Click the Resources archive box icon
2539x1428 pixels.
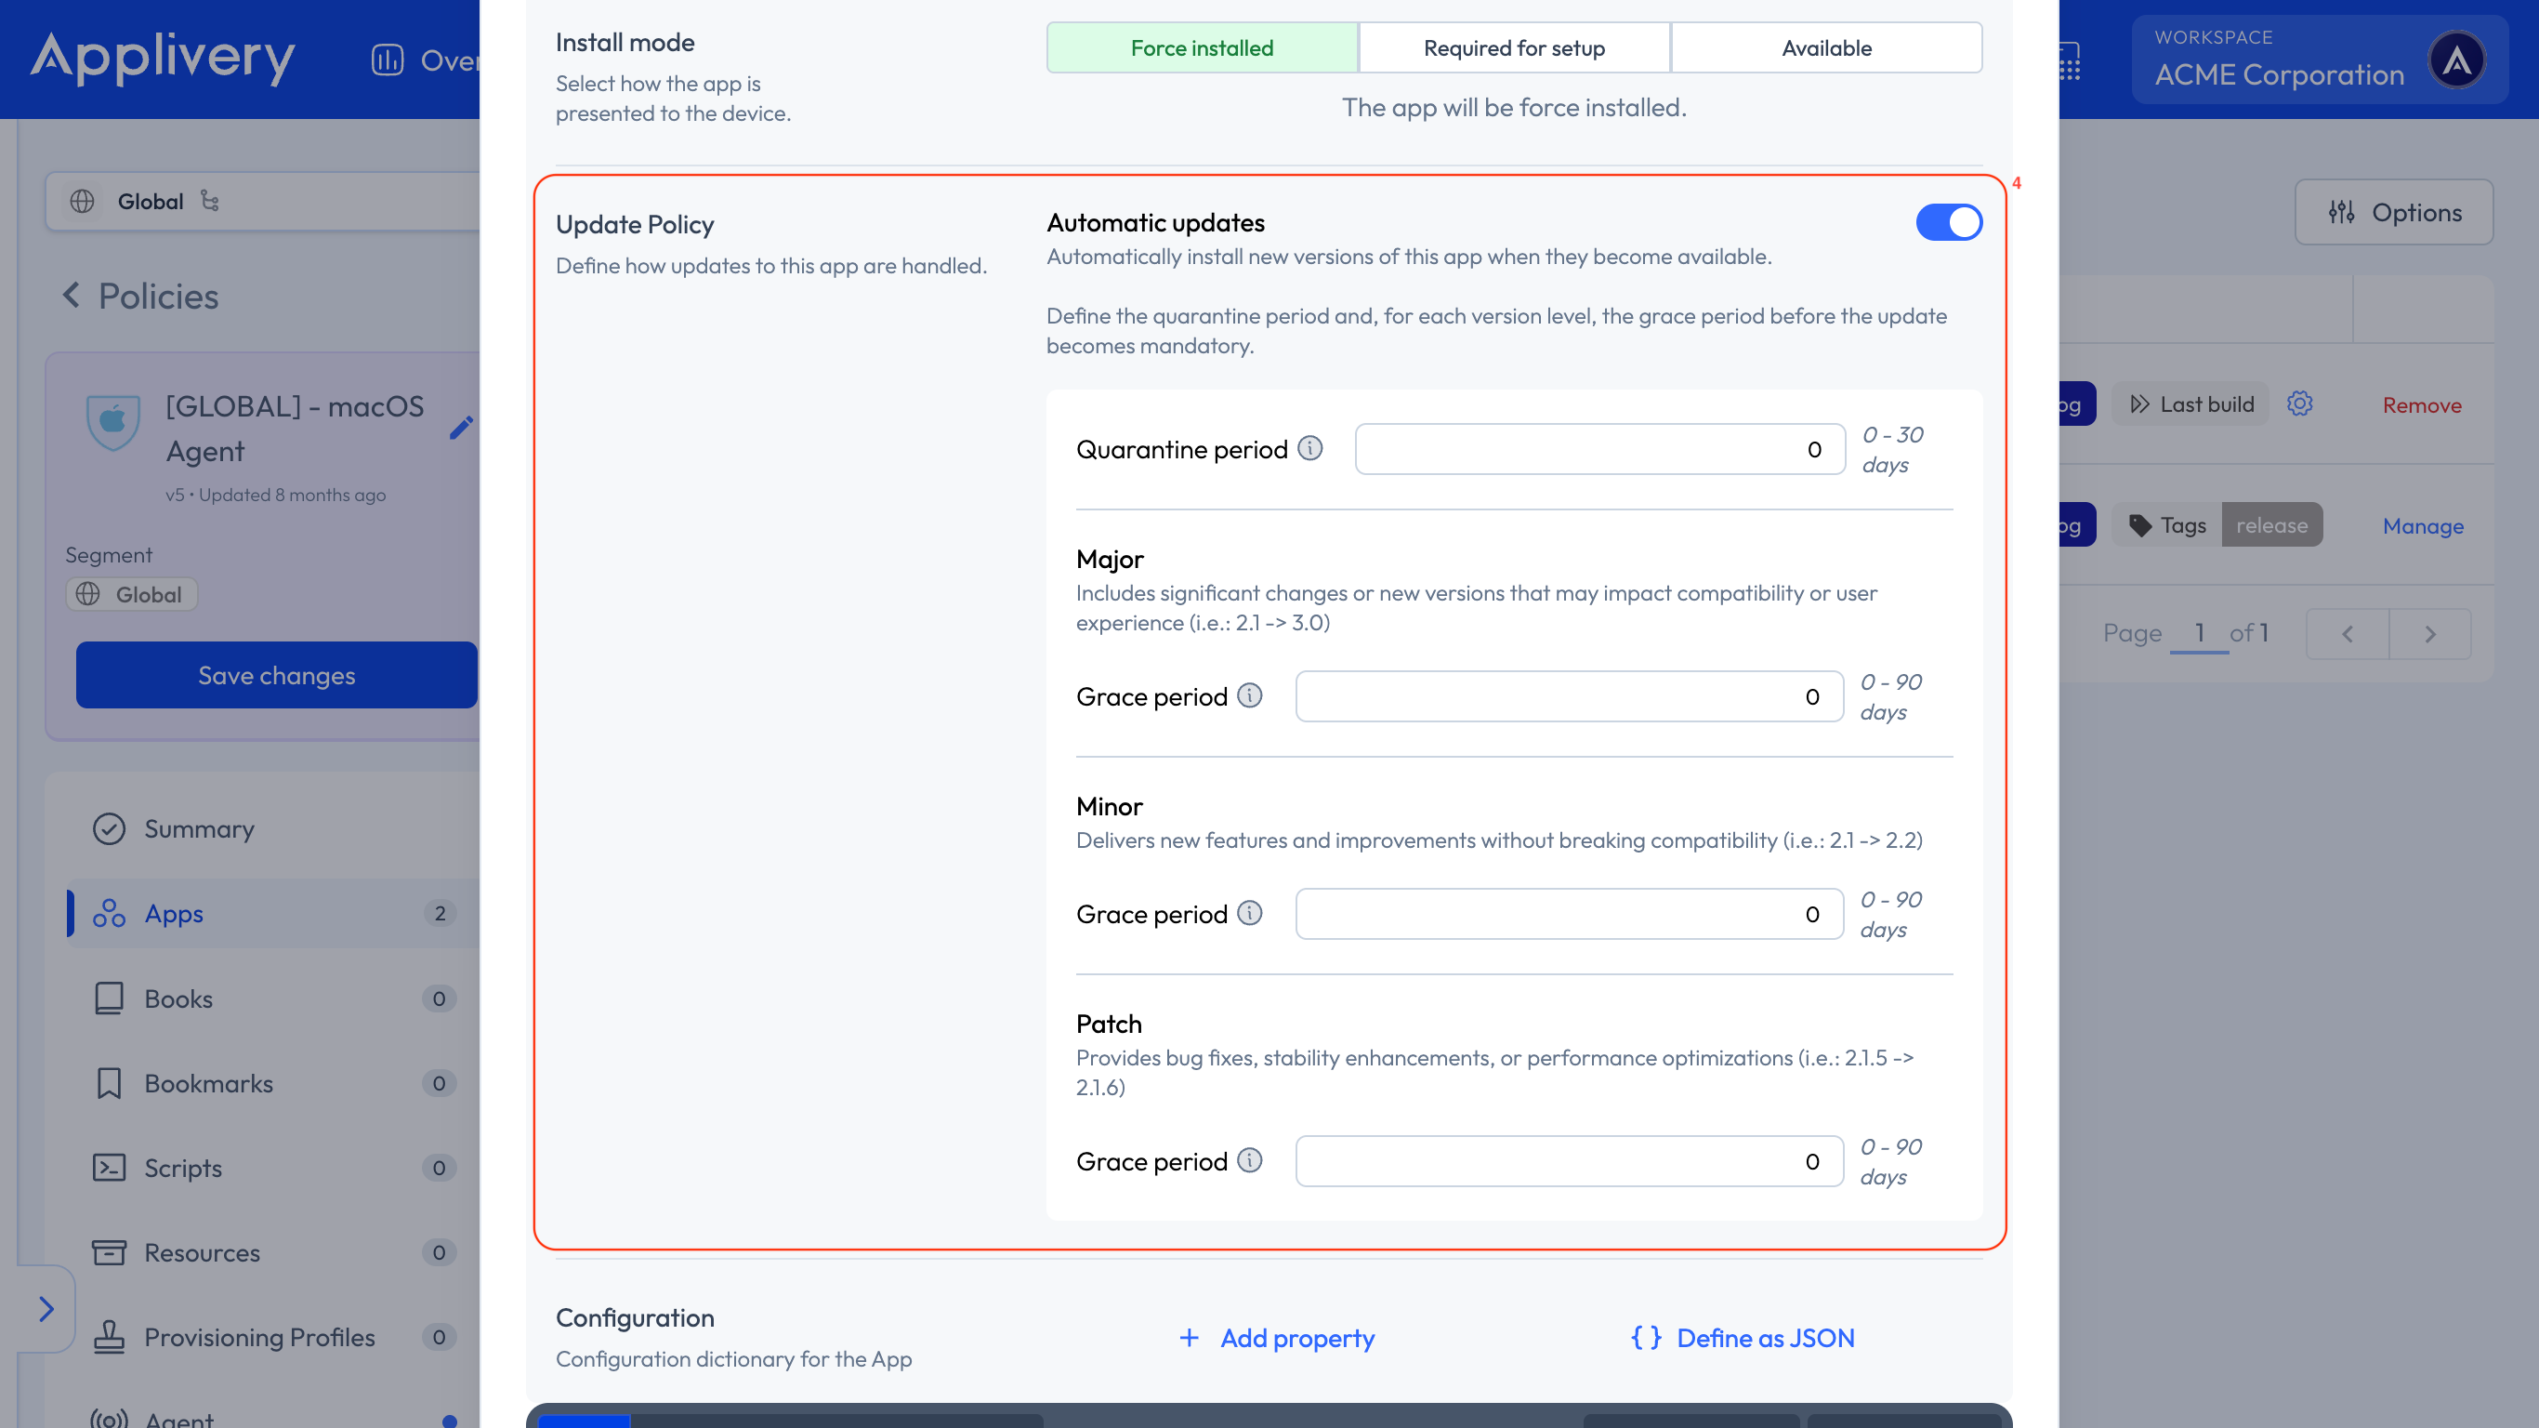click(109, 1253)
